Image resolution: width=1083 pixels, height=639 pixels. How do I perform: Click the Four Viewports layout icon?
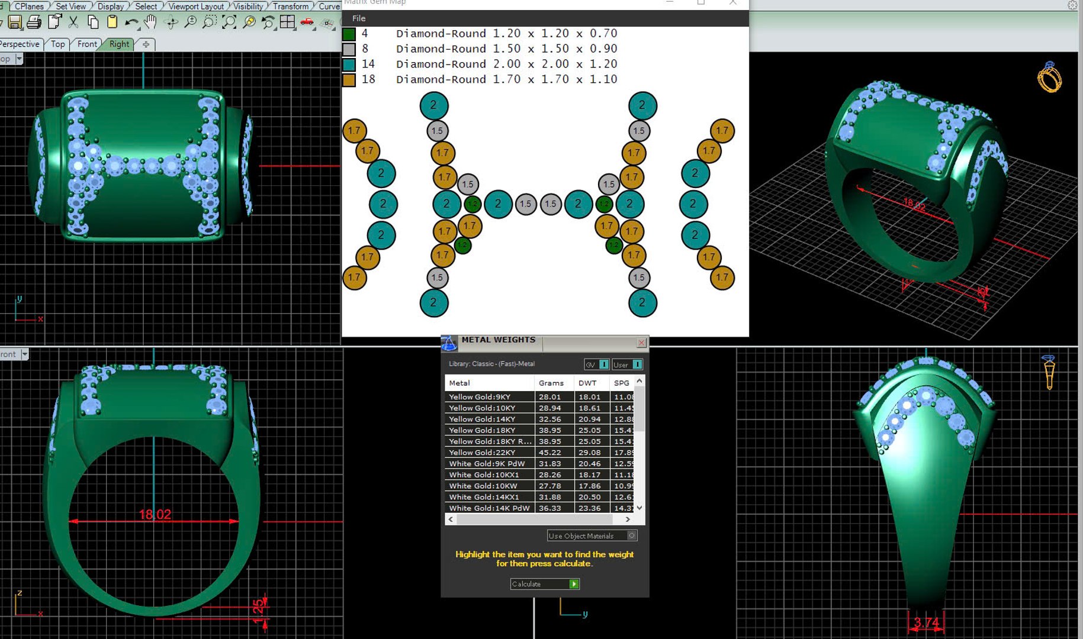pyautogui.click(x=288, y=22)
